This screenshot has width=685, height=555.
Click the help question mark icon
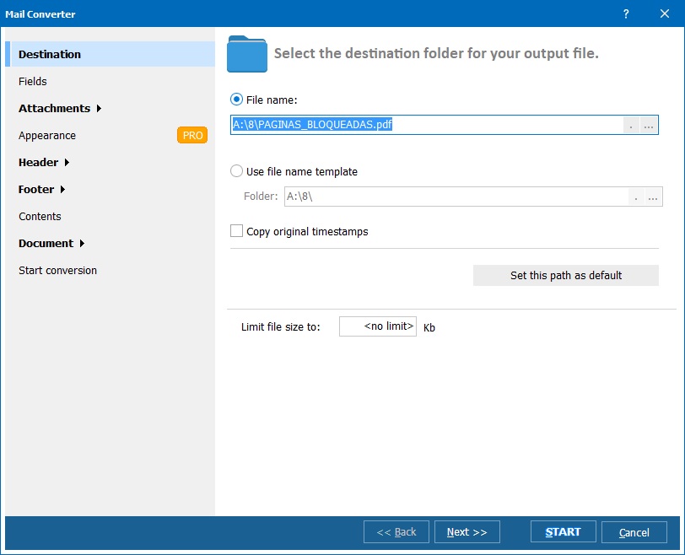625,13
